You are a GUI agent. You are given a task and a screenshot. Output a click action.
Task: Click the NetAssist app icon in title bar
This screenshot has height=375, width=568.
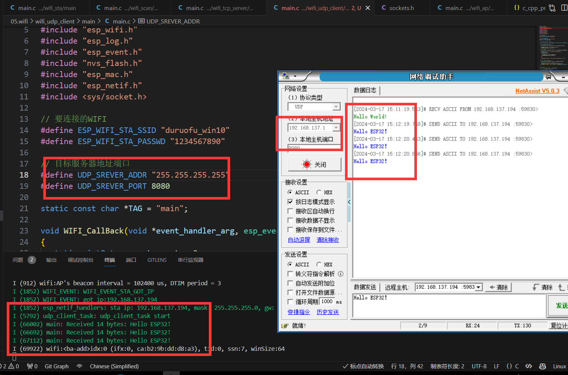pos(286,76)
